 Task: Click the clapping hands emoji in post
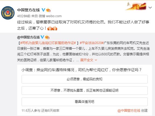pyautogui.click(x=52, y=28)
